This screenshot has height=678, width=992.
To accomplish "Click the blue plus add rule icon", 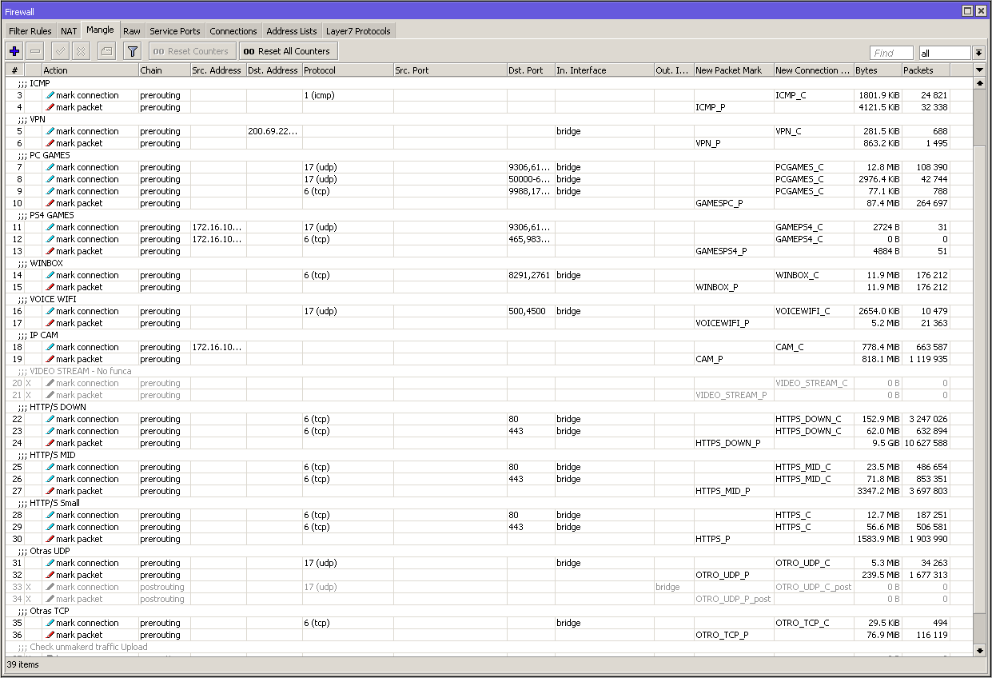I will click(x=14, y=51).
